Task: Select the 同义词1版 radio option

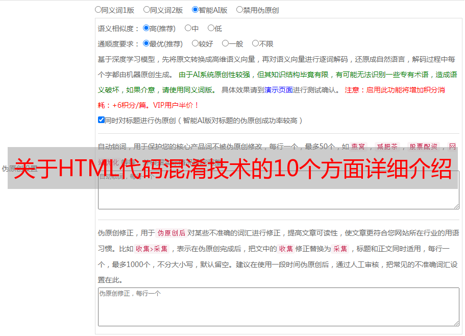Action: (98, 10)
